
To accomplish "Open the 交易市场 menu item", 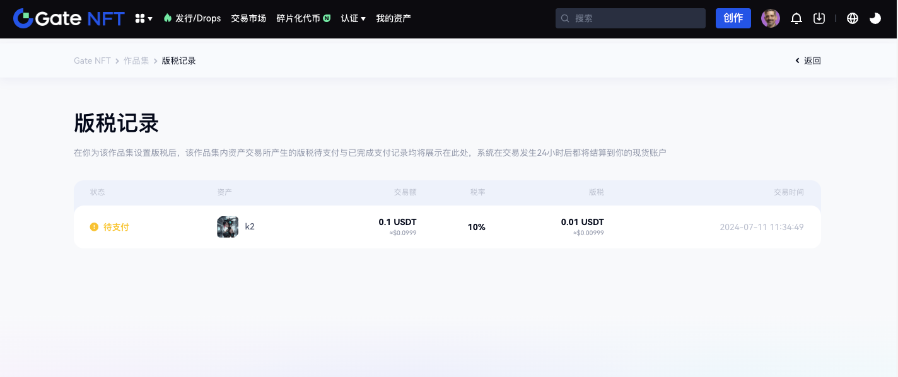I will (x=248, y=18).
